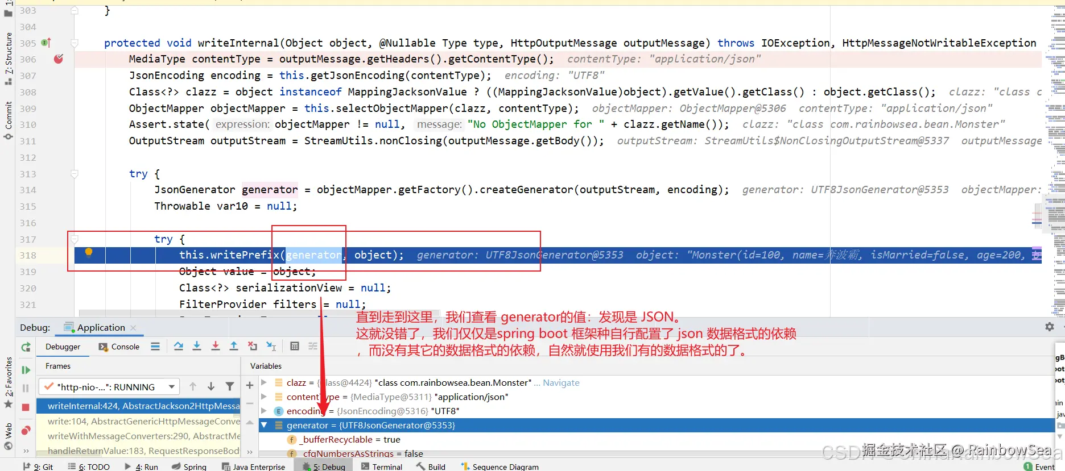Fold the method at line 305
This screenshot has width=1065, height=471.
click(x=75, y=43)
